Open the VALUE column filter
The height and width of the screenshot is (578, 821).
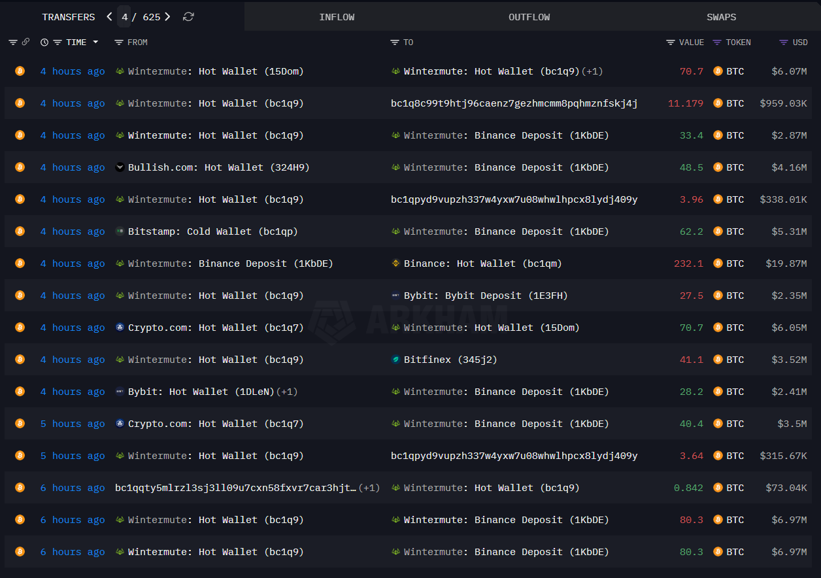[670, 42]
